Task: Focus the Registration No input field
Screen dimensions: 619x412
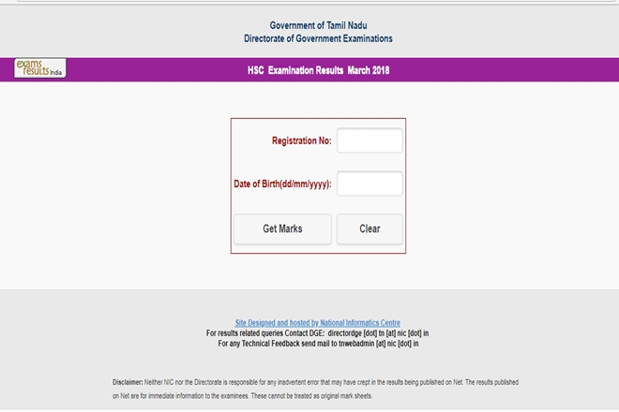Action: (x=370, y=140)
